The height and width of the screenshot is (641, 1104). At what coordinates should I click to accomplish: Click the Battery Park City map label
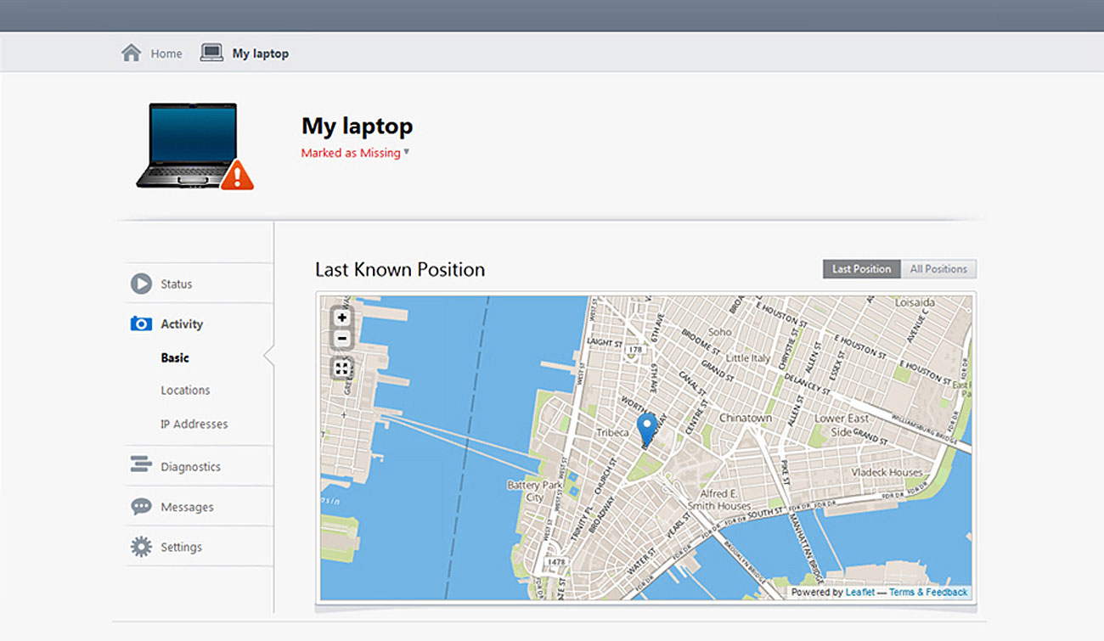[x=535, y=491]
